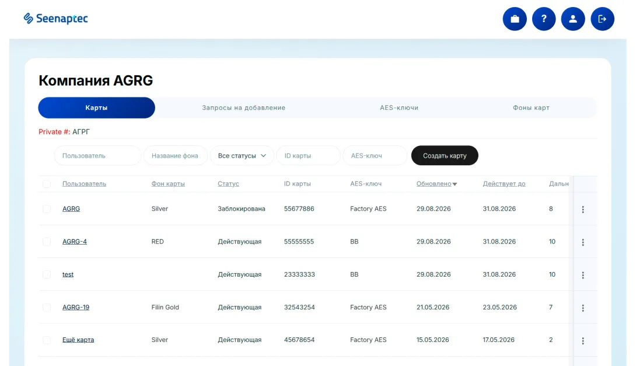Click the card ID 23333333 cell
The width and height of the screenshot is (636, 366).
pos(299,274)
